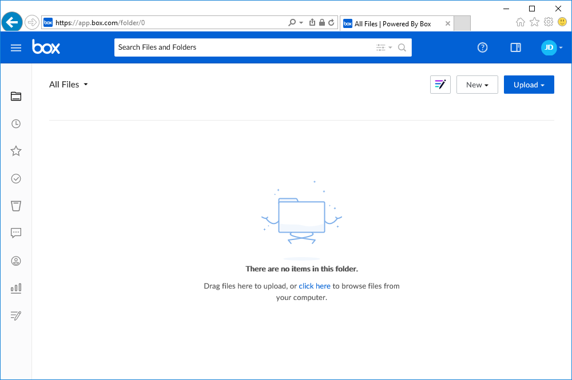Click the browser Home icon
This screenshot has width=572, height=380.
[x=520, y=22]
